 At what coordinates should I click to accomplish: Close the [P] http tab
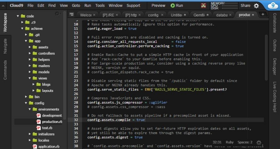pyautogui.click(x=139, y=15)
